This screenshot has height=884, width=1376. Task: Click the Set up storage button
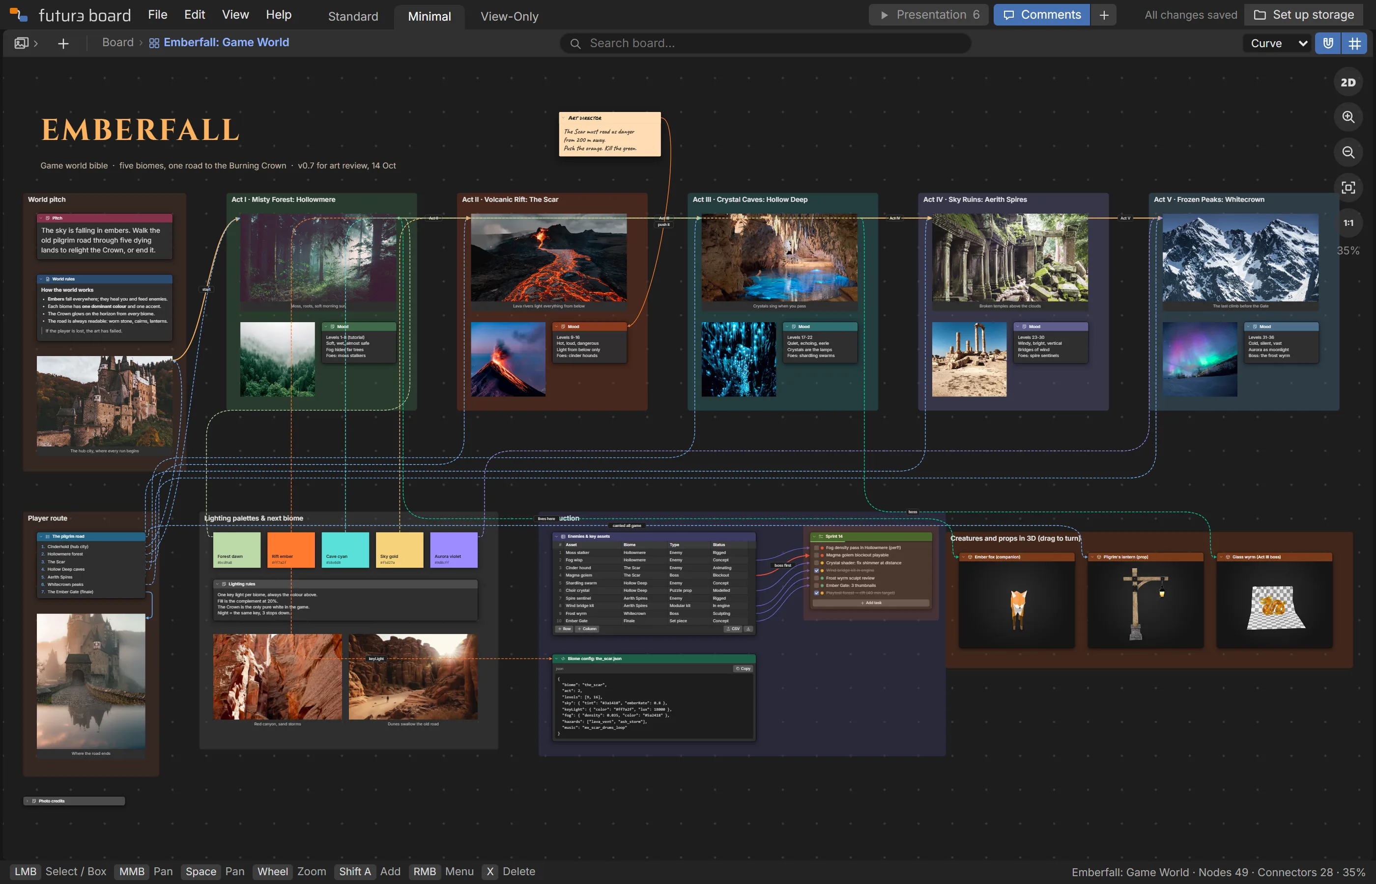click(1304, 15)
